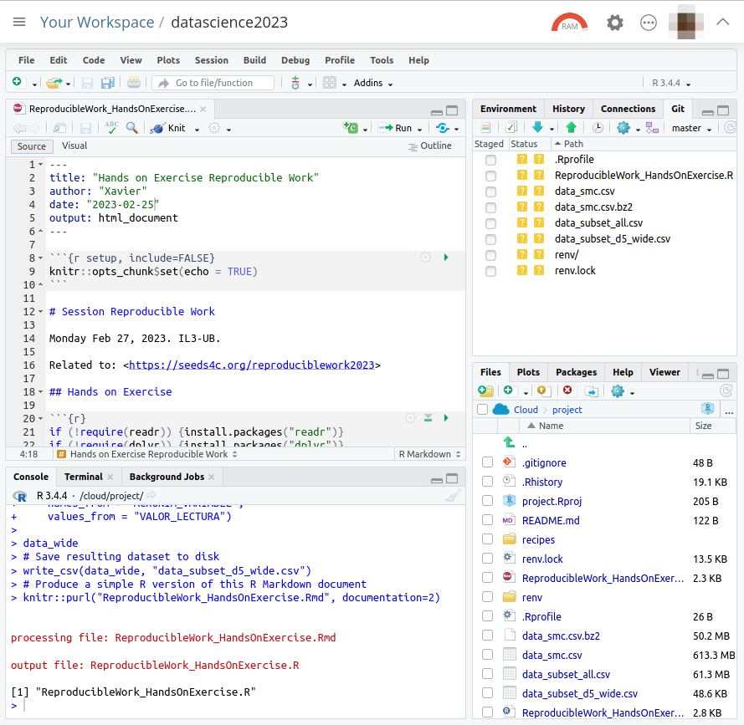The height and width of the screenshot is (725, 744).
Task: Click the Git commit checkmark icon
Action: click(511, 128)
